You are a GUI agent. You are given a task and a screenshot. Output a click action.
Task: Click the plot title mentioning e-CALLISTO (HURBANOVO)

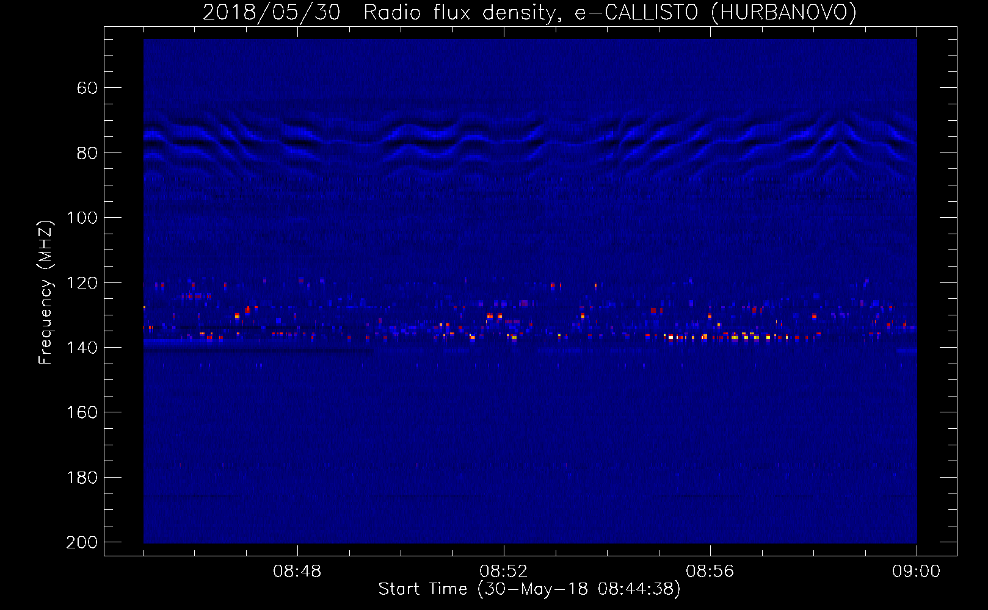pyautogui.click(x=529, y=13)
